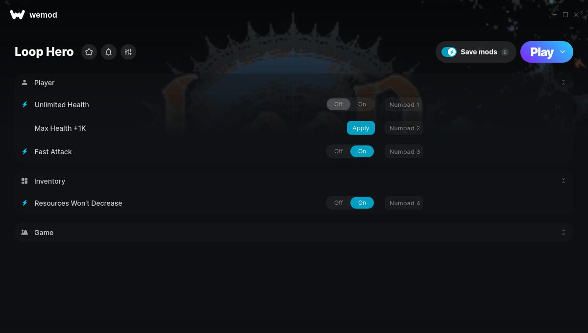Open the Play button dropdown arrow
Image resolution: width=588 pixels, height=333 pixels.
563,52
